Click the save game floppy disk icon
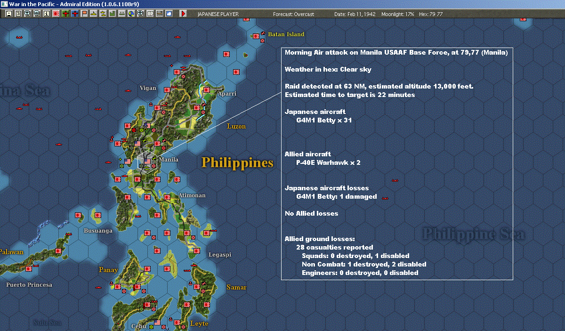 coord(8,14)
